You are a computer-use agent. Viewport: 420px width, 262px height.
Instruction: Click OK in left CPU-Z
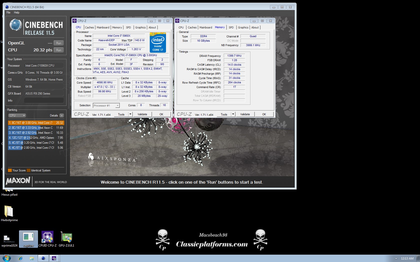coord(161,114)
